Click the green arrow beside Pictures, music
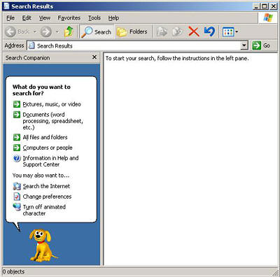This screenshot has height=277, width=280. coord(17,104)
